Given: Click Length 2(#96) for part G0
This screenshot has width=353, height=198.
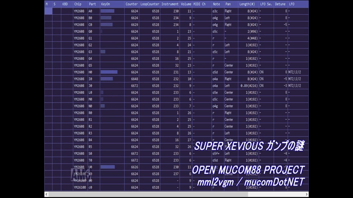Looking at the screenshot, I should click(252, 32).
